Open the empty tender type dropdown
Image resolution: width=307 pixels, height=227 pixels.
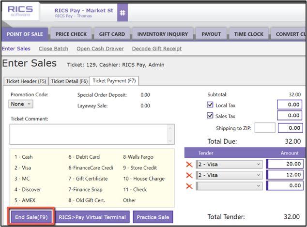pyautogui.click(x=229, y=186)
